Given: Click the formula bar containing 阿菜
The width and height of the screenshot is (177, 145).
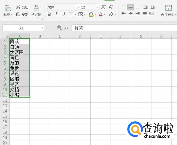Looking at the screenshot, I should (x=124, y=28).
